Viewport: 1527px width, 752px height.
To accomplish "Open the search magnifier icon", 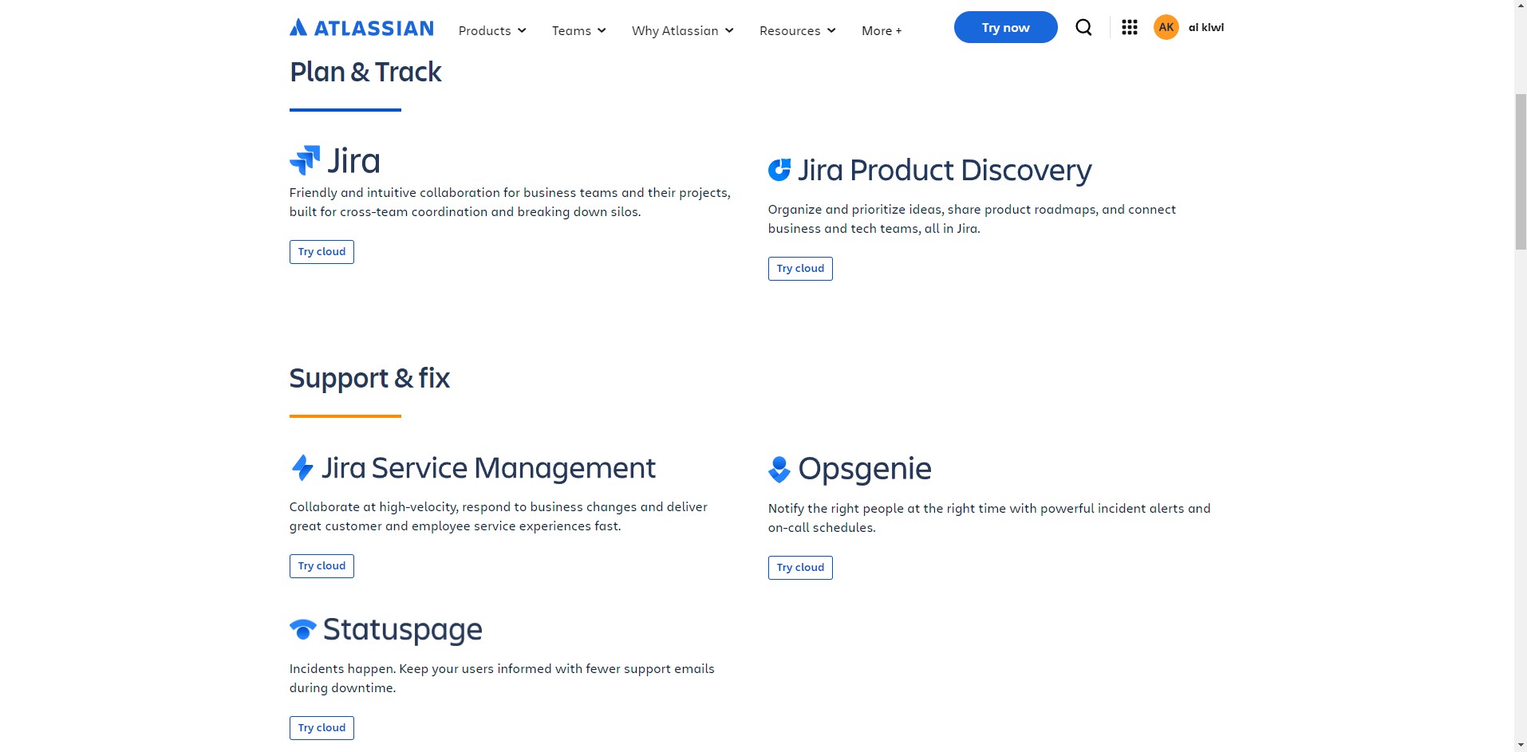I will coord(1083,27).
